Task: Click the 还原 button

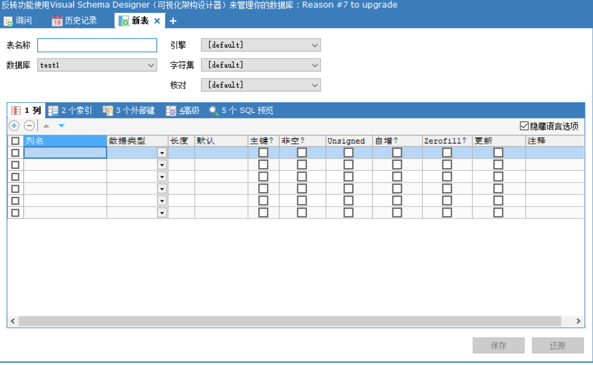Action: click(557, 346)
